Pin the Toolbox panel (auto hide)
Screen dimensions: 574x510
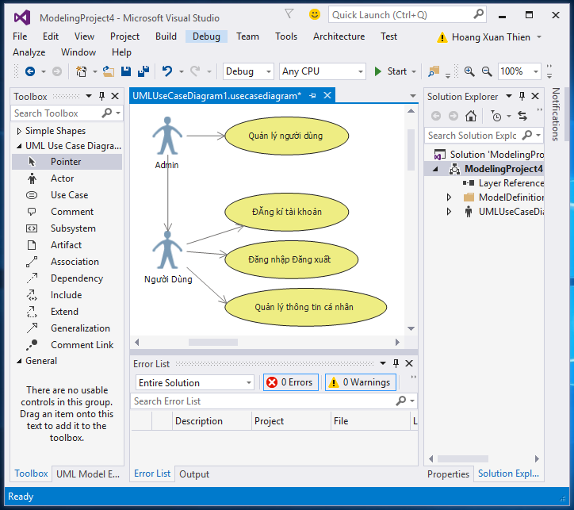[101, 96]
